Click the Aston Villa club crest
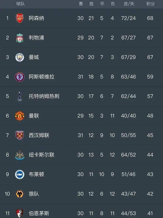163x218 pixels. pyautogui.click(x=20, y=77)
